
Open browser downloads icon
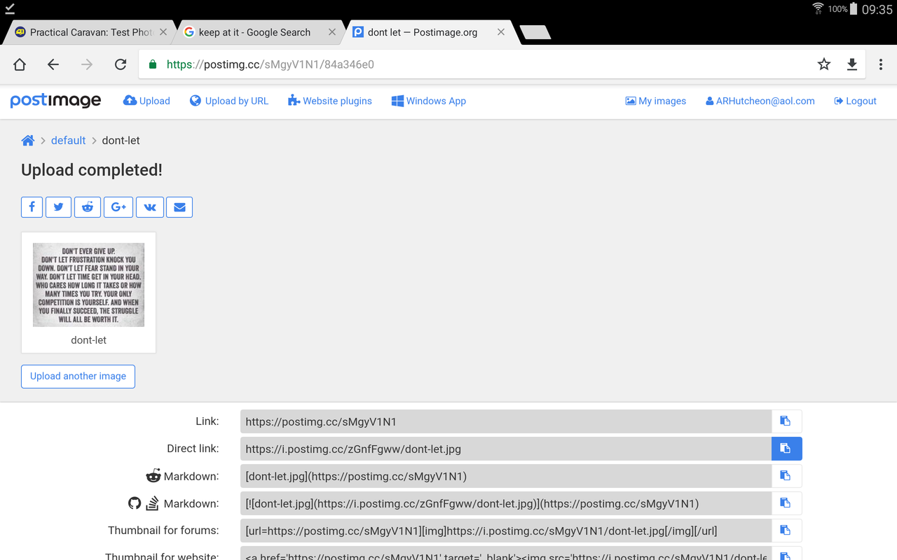point(852,64)
